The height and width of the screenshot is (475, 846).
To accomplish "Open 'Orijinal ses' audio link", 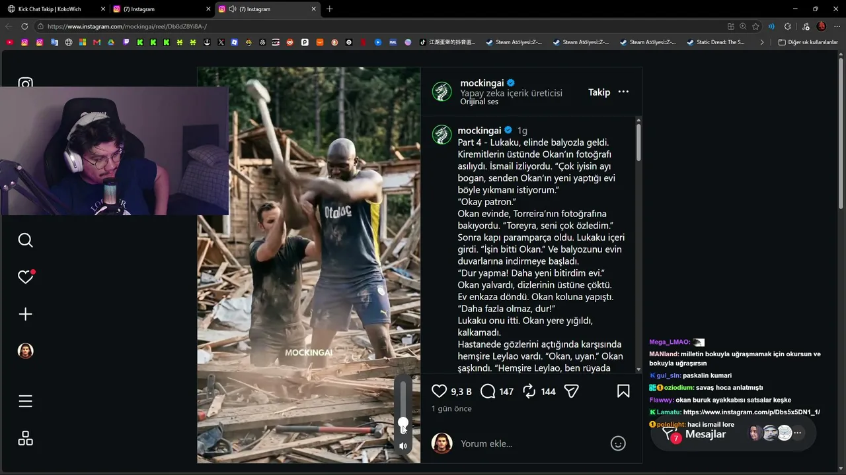I will coord(479,102).
